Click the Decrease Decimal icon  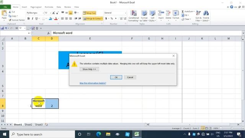[x=125, y=18]
